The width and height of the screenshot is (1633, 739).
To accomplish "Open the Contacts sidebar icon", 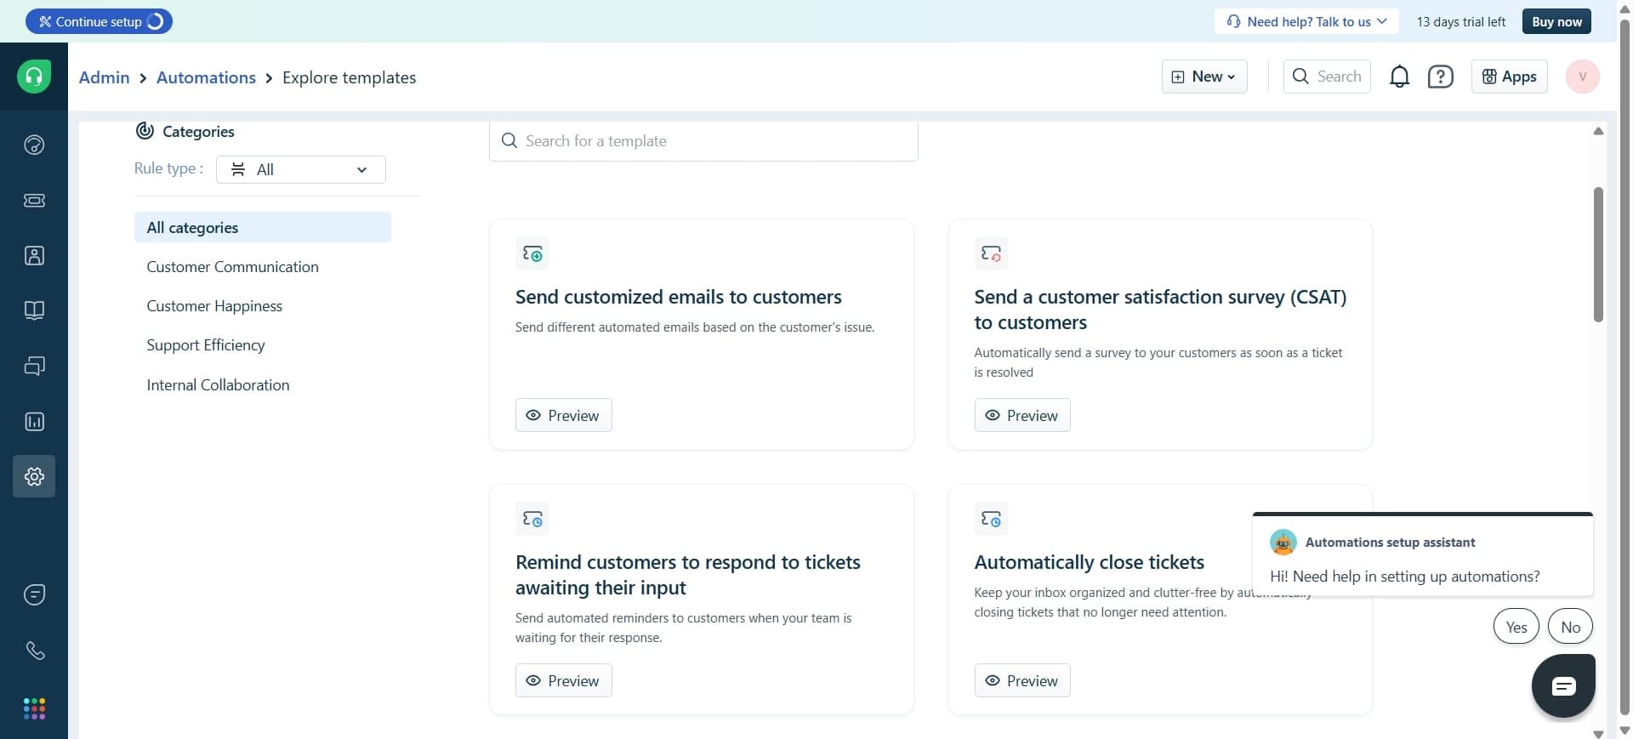I will [34, 255].
